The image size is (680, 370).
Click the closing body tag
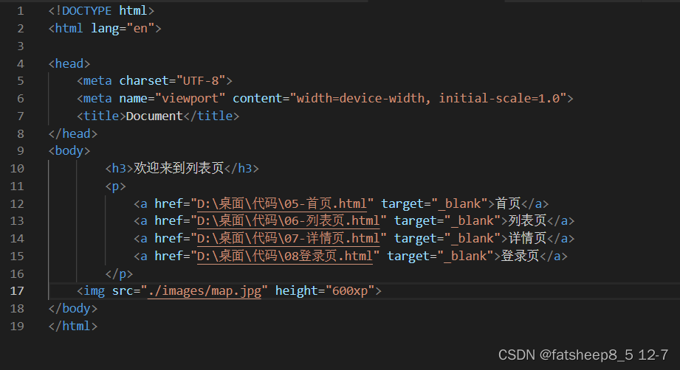coord(73,309)
